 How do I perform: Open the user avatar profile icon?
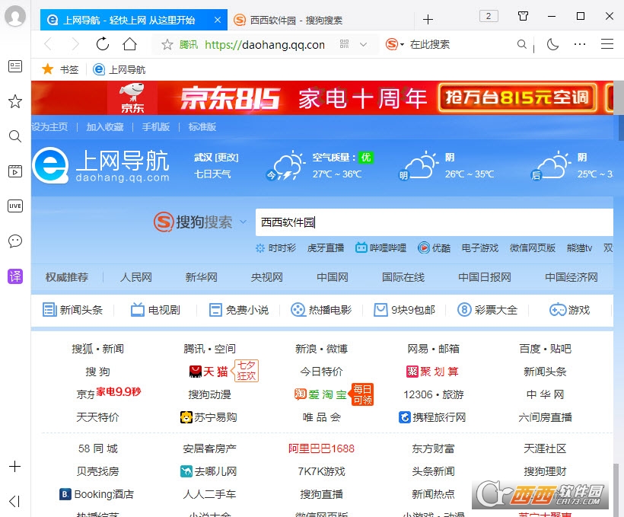click(15, 16)
